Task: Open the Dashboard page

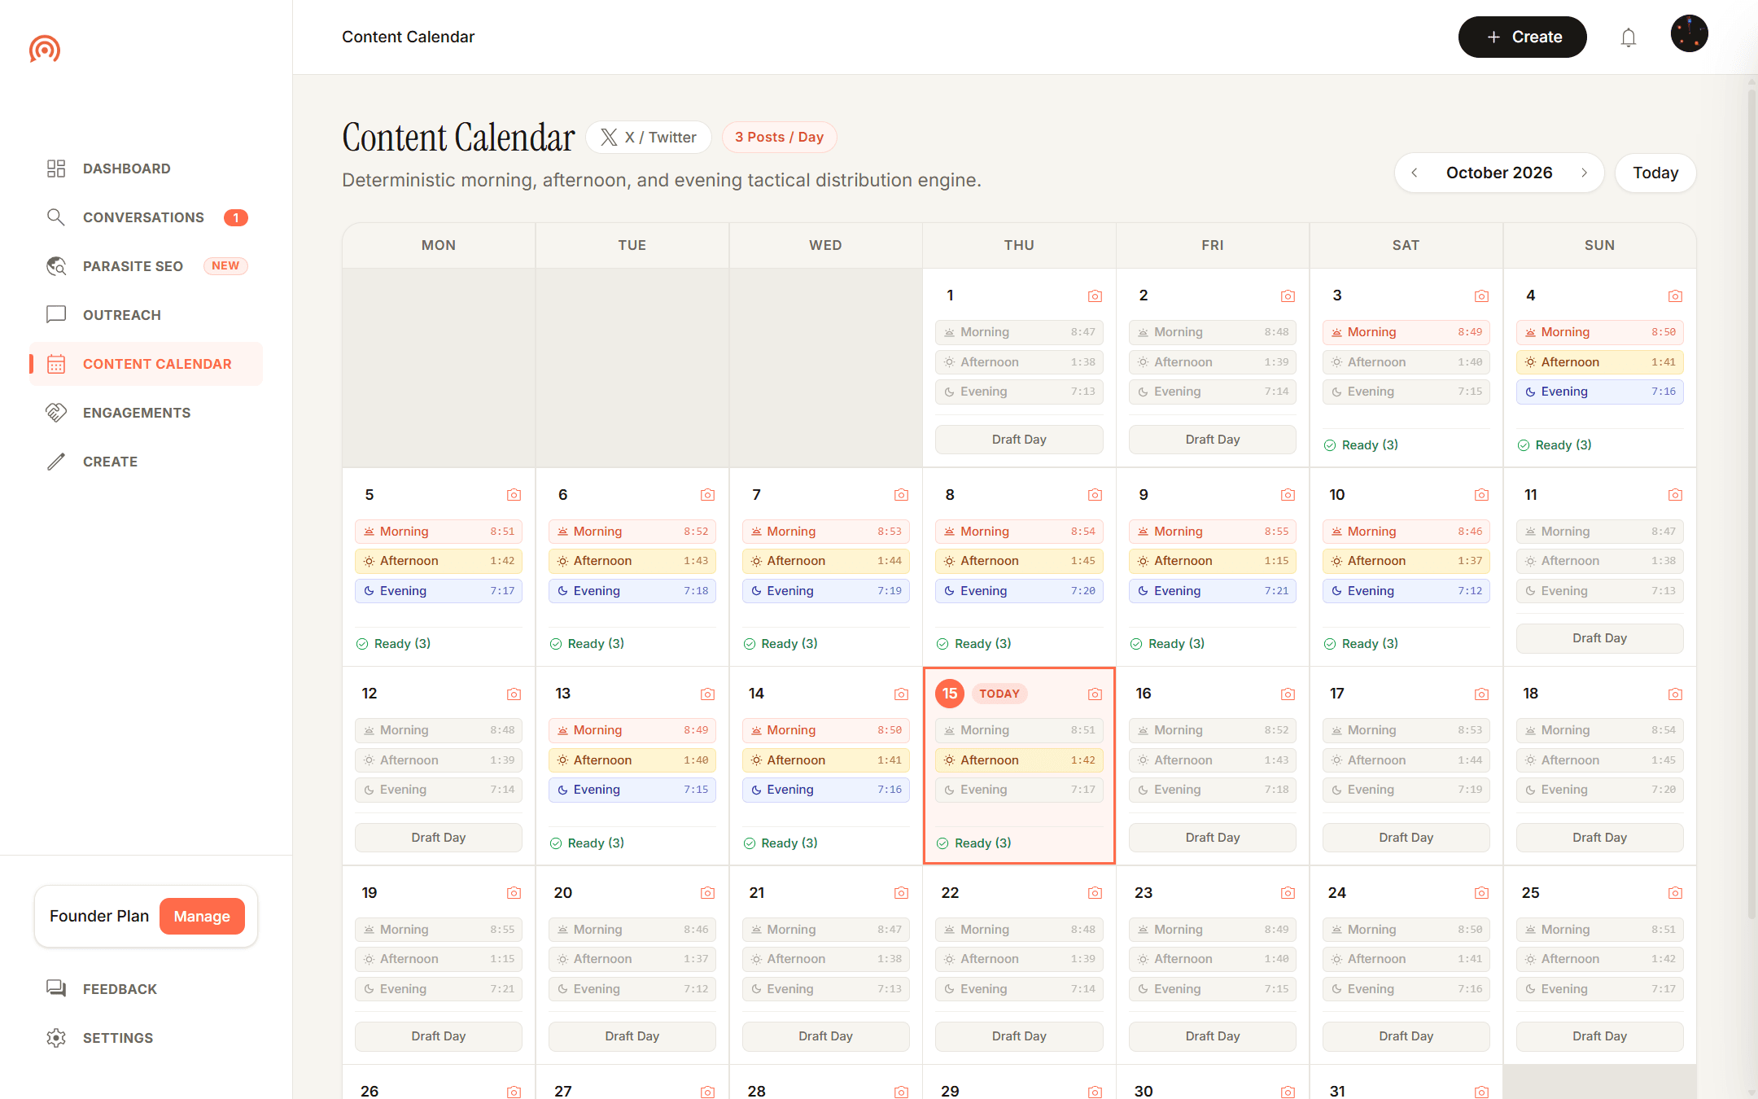Action: pos(146,169)
